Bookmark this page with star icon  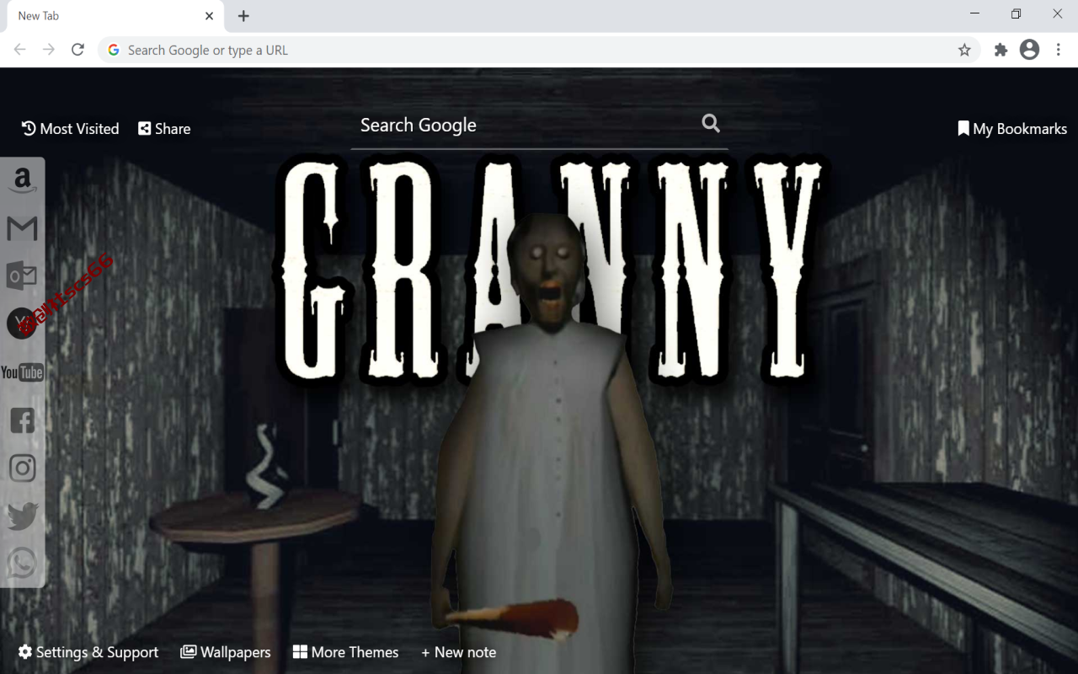[964, 50]
